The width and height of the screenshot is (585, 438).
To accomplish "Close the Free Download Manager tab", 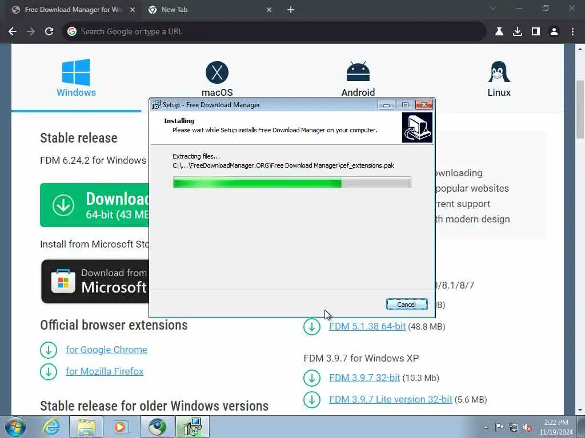I will (133, 10).
